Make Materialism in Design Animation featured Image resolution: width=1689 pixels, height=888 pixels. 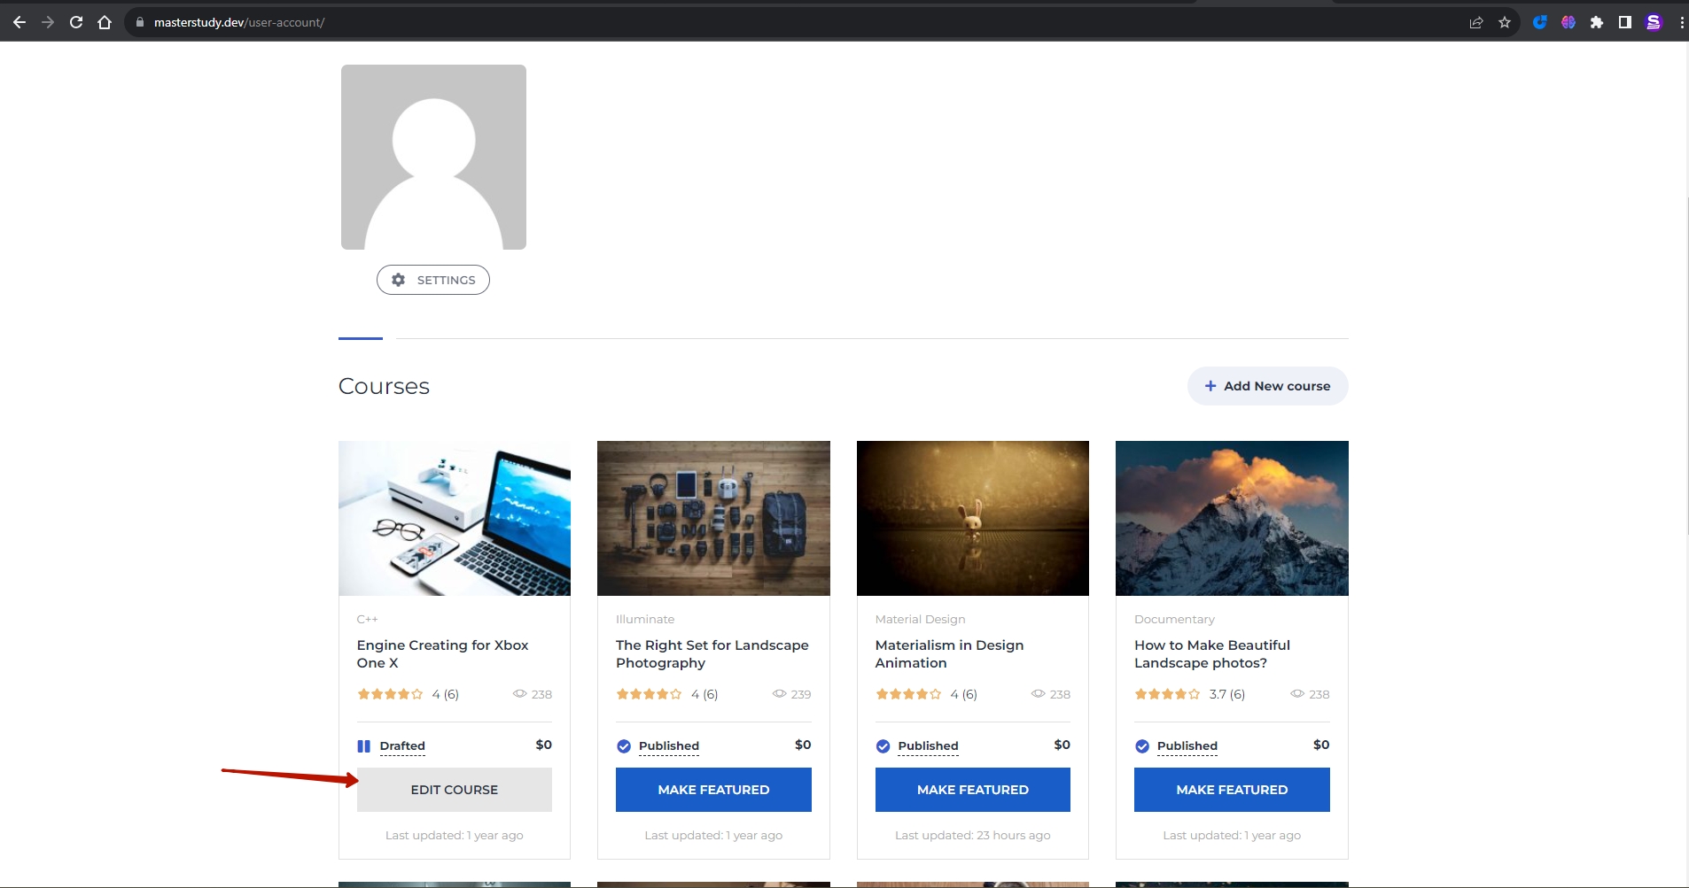[973, 790]
